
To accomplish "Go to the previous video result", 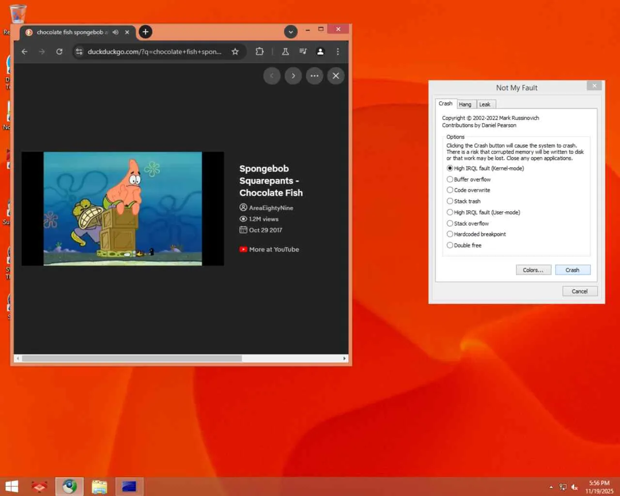I will (272, 76).
